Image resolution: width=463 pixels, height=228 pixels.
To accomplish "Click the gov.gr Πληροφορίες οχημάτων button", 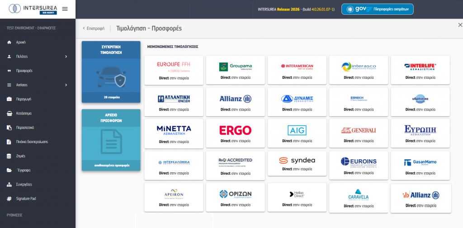I will [x=377, y=9].
